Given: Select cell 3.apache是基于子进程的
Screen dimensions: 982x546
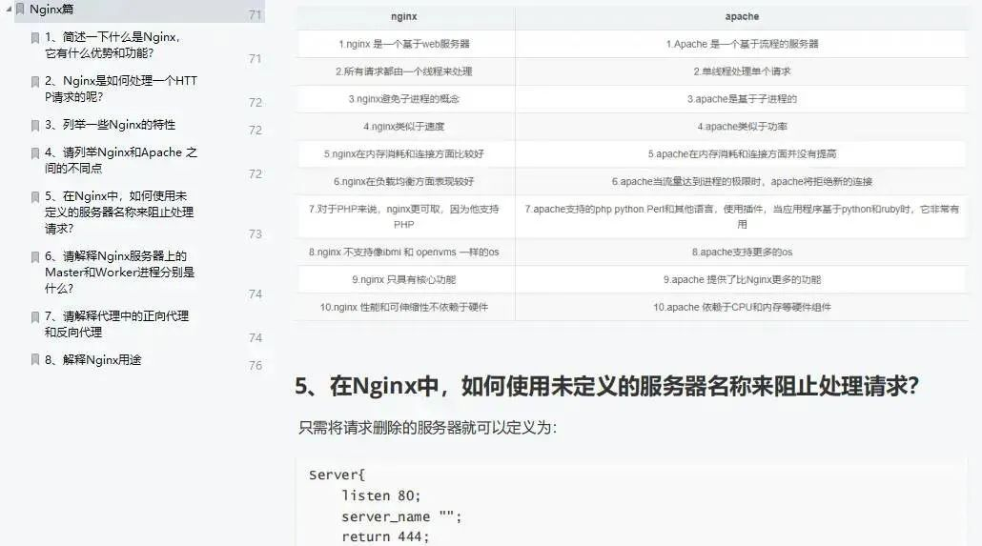Looking at the screenshot, I should tap(742, 99).
